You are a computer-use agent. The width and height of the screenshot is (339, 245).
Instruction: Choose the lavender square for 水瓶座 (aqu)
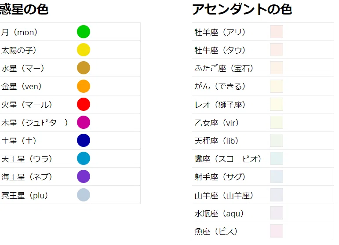pos(277,213)
